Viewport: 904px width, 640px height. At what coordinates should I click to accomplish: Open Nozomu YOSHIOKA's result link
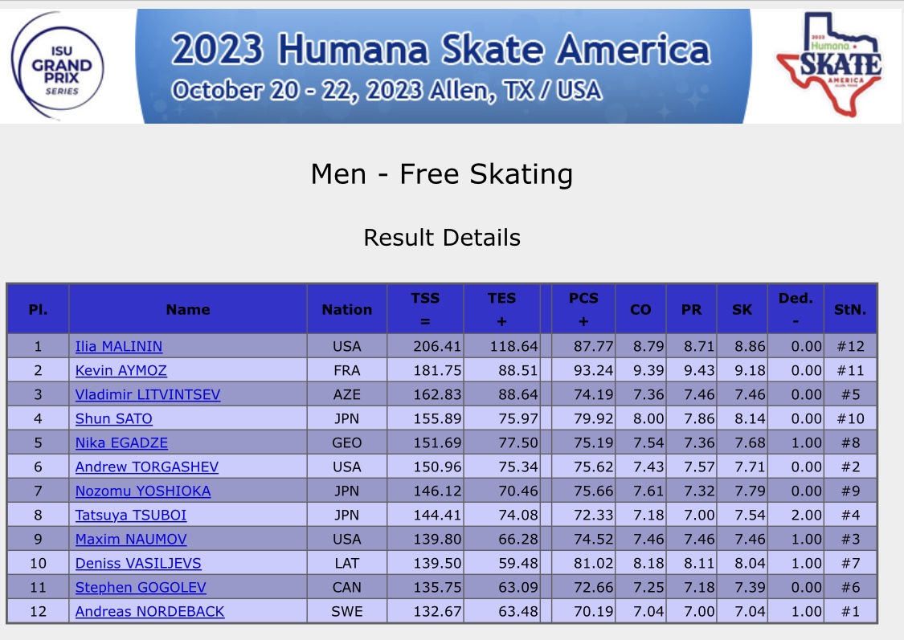pyautogui.click(x=143, y=491)
